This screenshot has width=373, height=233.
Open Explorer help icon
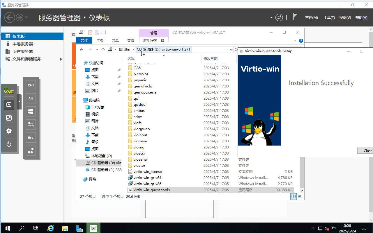pyautogui.click(x=301, y=41)
